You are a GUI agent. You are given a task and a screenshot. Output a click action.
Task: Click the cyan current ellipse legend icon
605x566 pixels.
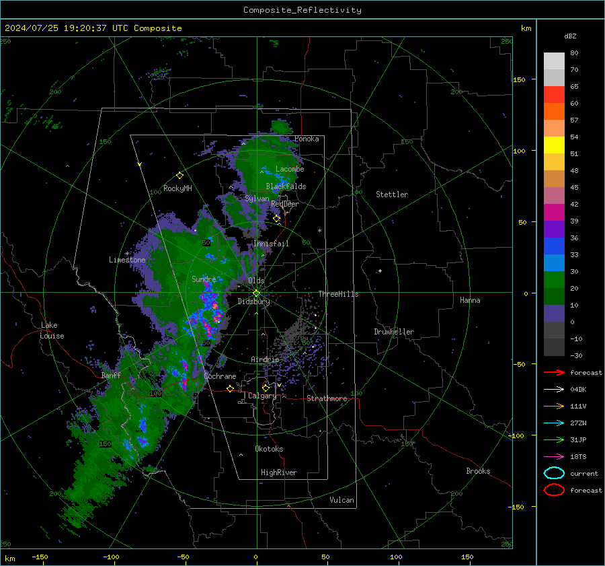coord(554,473)
